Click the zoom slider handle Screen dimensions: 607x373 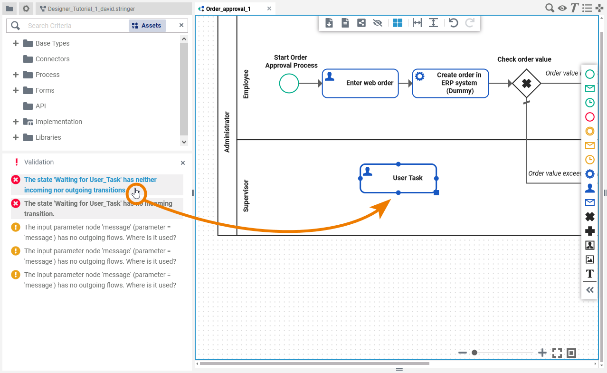[474, 353]
